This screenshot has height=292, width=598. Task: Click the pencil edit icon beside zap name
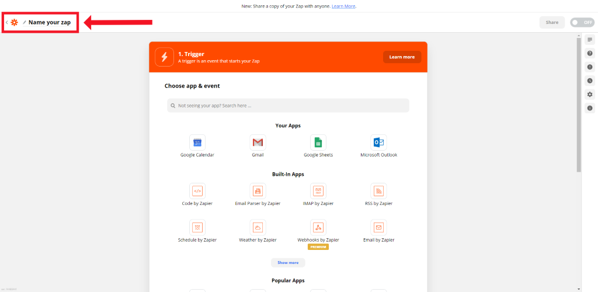click(25, 23)
